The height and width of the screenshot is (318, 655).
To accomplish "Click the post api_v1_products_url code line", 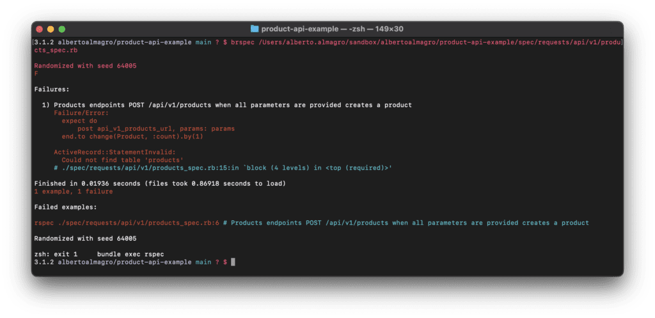I will point(156,129).
